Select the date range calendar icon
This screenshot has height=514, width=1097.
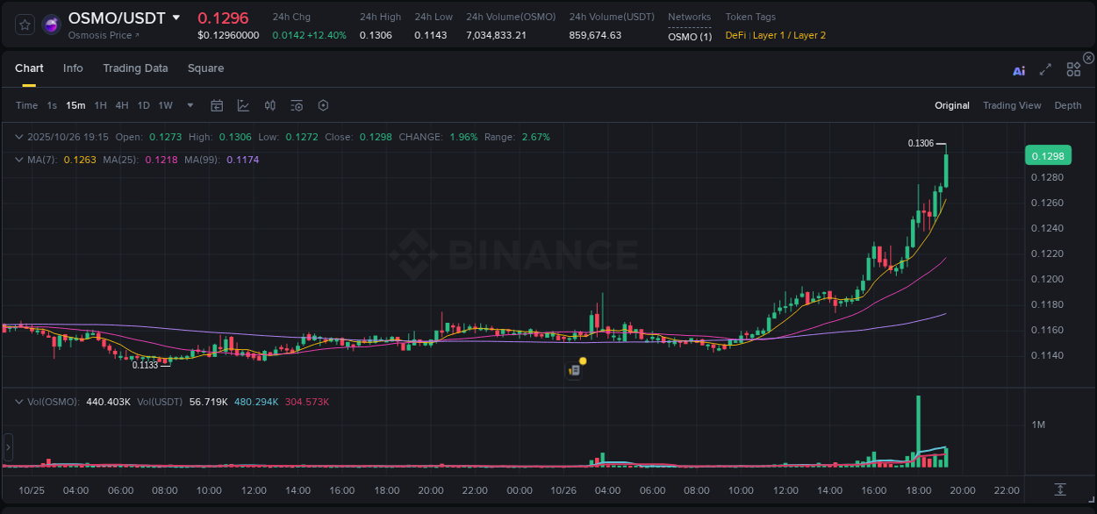click(217, 105)
